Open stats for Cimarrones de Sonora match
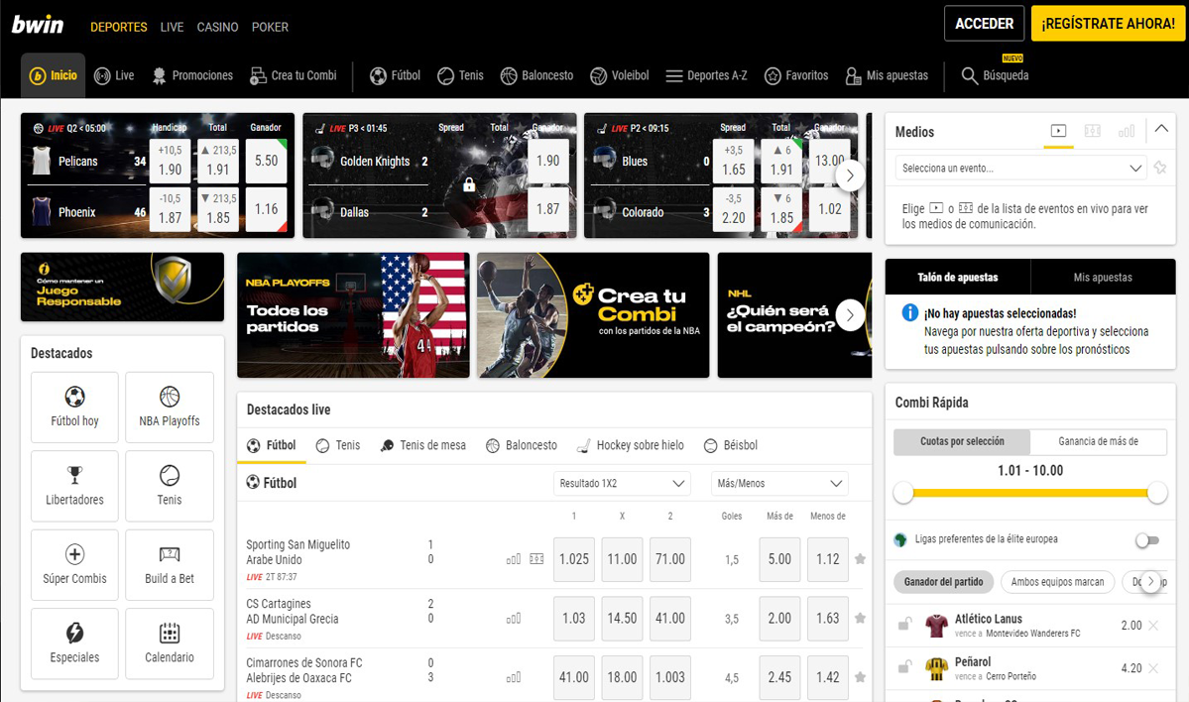This screenshot has height=702, width=1189. 514,678
